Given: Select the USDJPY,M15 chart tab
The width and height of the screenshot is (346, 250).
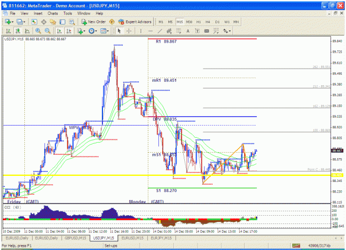Looking at the screenshot, I should pyautogui.click(x=104, y=238).
